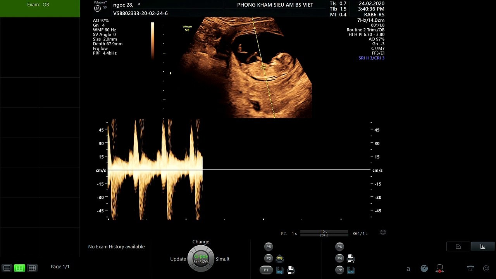Screen dimensions: 496x279
Task: Click the Doppler sample gate on image
Action: click(x=263, y=67)
